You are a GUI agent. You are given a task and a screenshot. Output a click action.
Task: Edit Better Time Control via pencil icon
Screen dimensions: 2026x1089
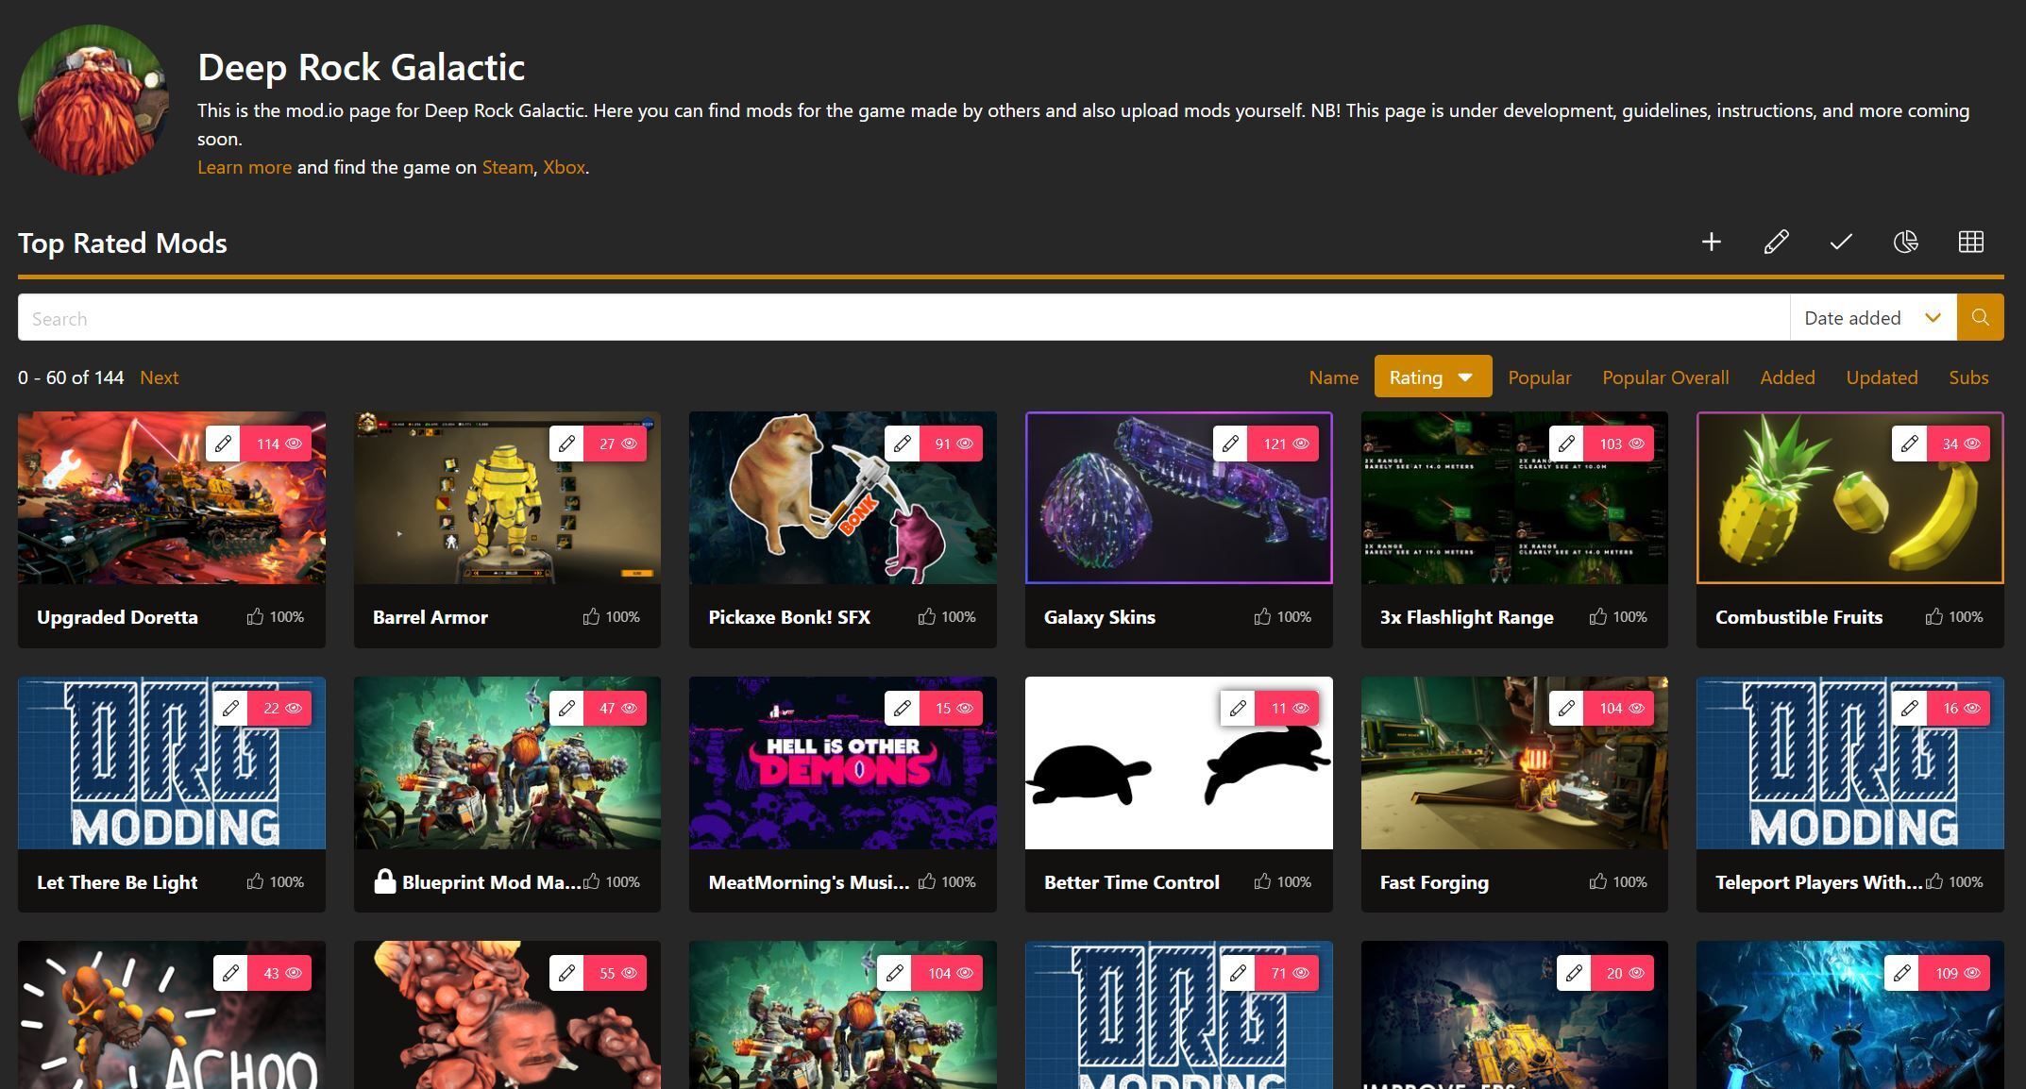click(1238, 709)
